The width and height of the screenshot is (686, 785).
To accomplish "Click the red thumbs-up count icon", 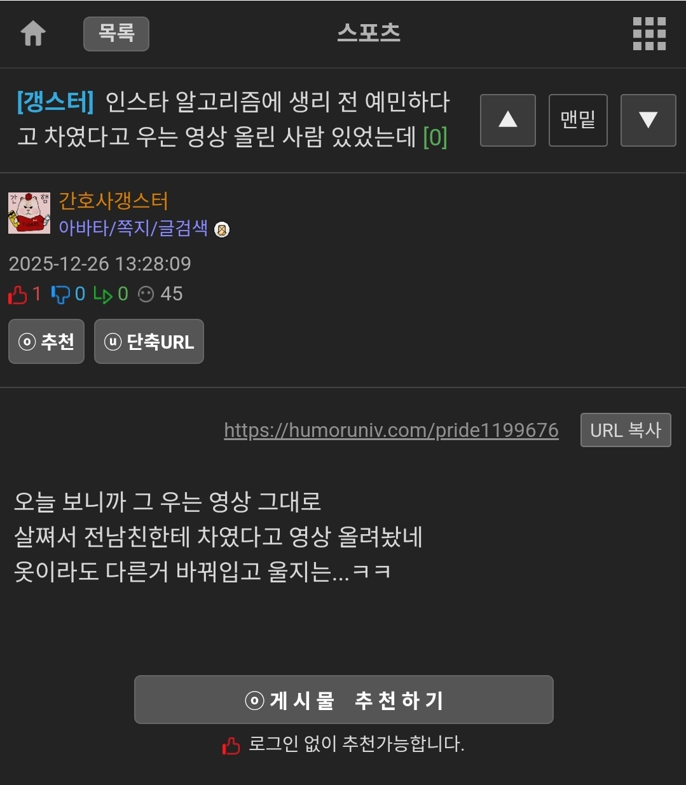I will coord(18,294).
